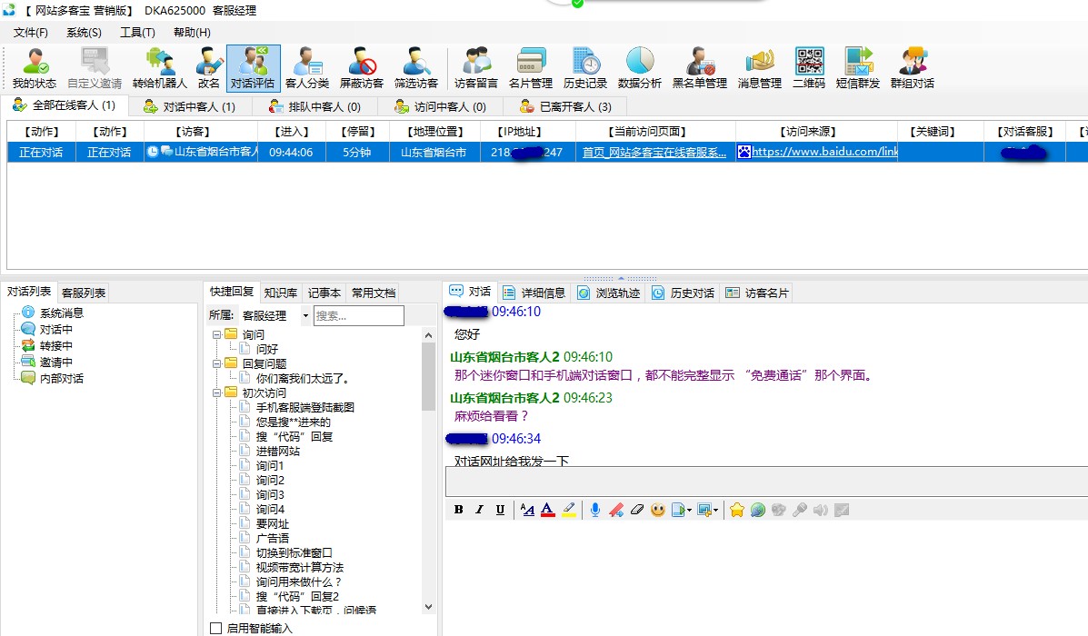Open the 所属 客服经理 dropdown

point(304,316)
